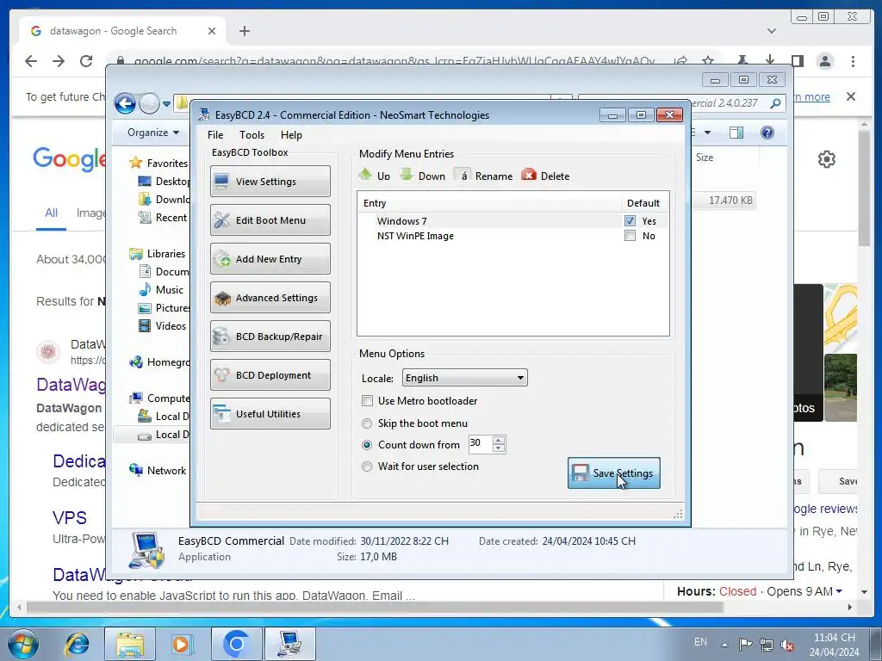Screen dimensions: 882x661
Task: Click the Entry column header
Action: point(489,203)
